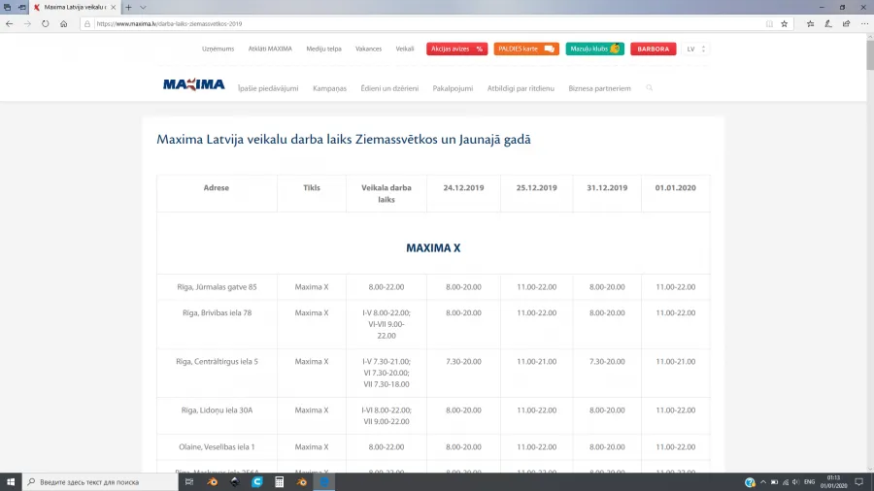Click the site security lock icon
This screenshot has width=874, height=491.
pos(87,24)
